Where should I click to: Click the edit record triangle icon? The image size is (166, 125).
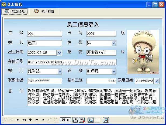pos(43,120)
